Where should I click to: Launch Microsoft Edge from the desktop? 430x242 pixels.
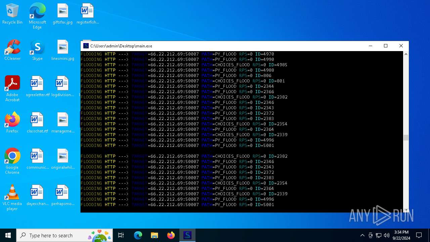pyautogui.click(x=37, y=16)
